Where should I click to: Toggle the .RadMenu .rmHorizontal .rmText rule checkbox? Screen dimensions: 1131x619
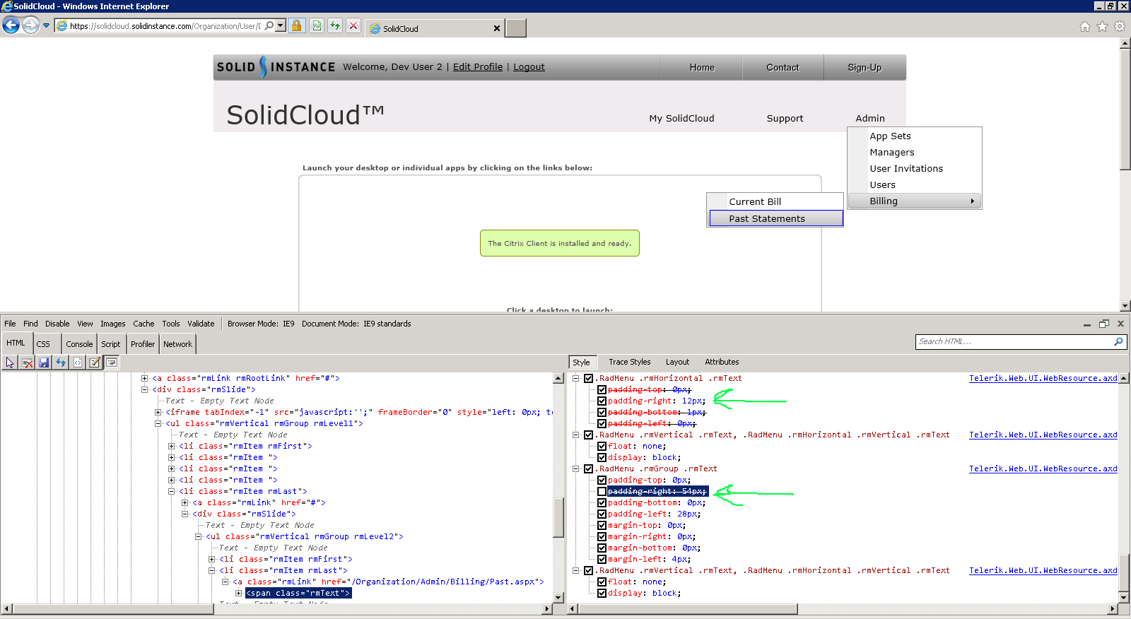pos(588,379)
